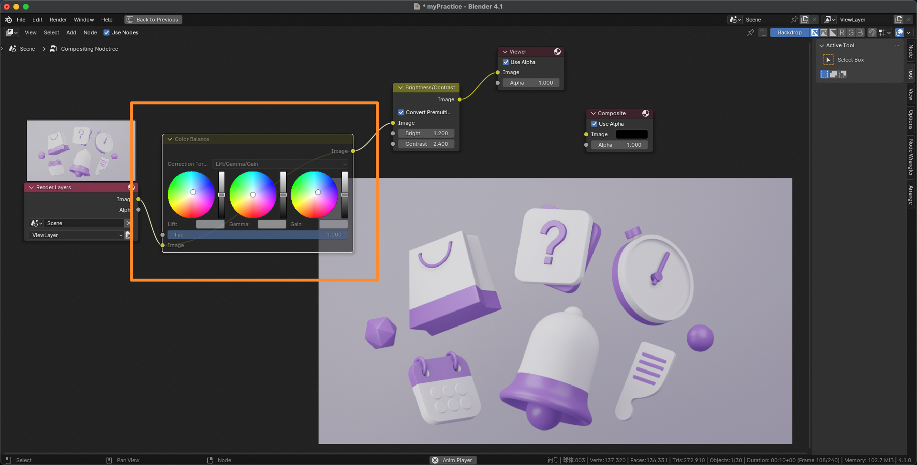Show only Red channel in backdrop

pyautogui.click(x=842, y=32)
